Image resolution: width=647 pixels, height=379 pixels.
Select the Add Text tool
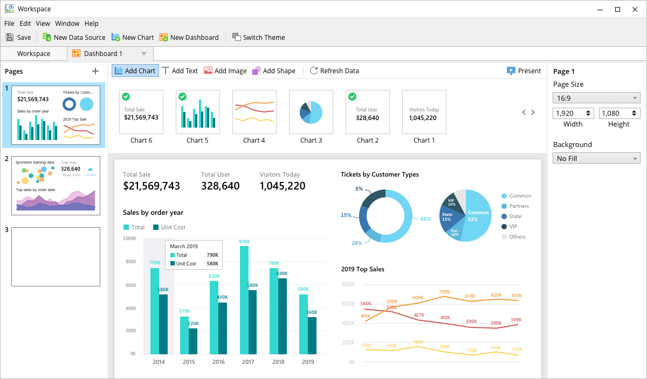point(180,71)
